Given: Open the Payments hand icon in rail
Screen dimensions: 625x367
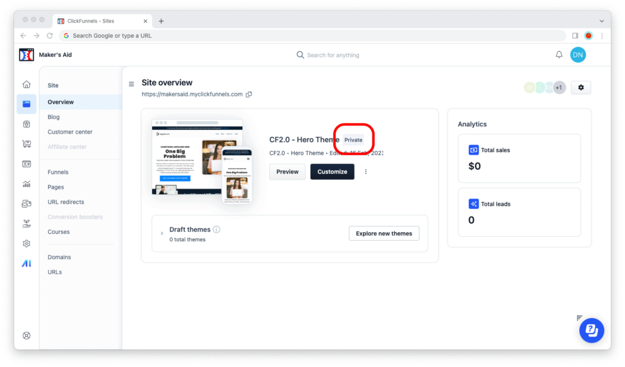Looking at the screenshot, I should 27,223.
